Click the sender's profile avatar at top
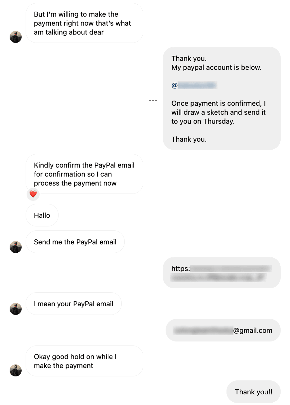Image resolution: width=290 pixels, height=405 pixels. (x=16, y=37)
